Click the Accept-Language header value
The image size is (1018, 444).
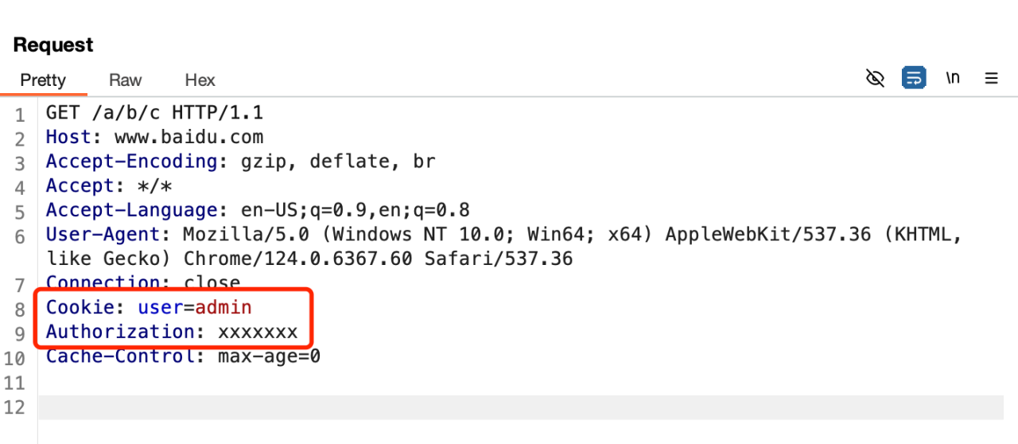tap(355, 211)
